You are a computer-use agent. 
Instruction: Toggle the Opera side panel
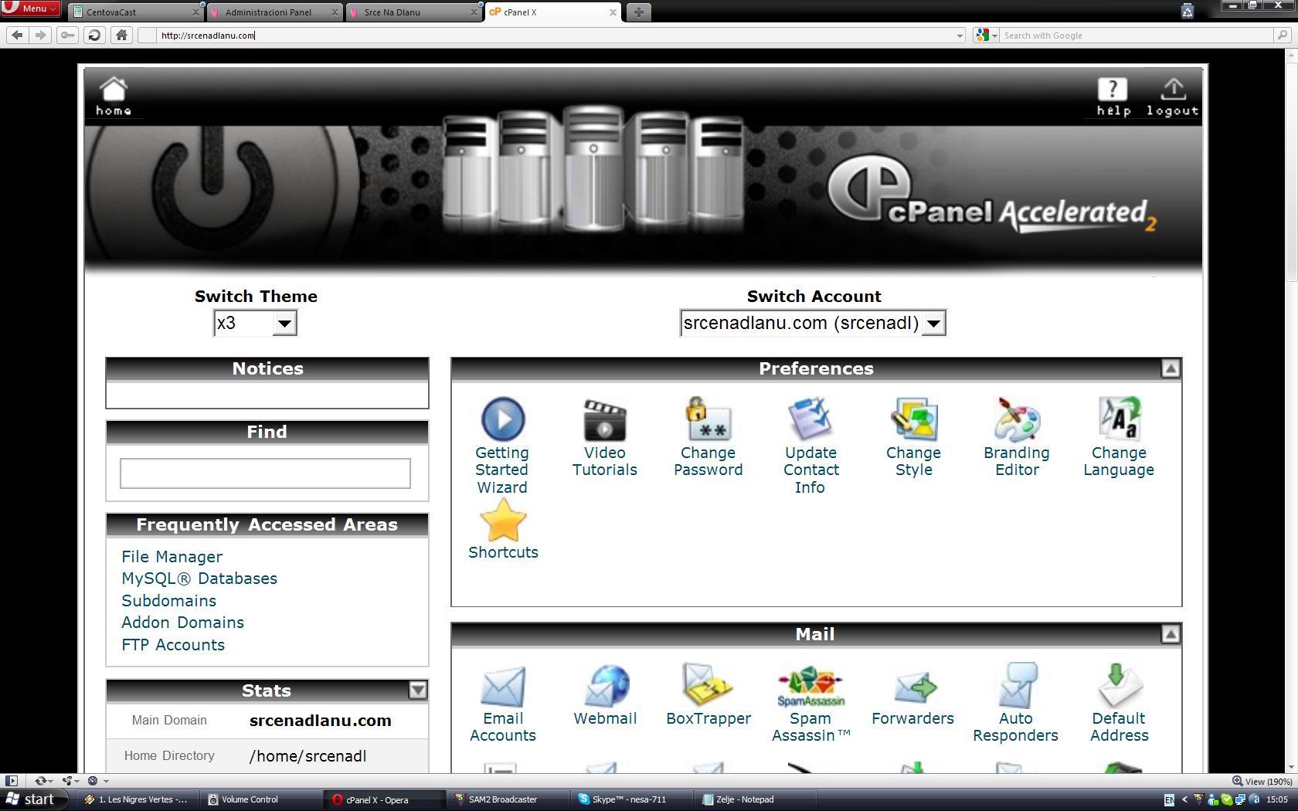pyautogui.click(x=12, y=781)
